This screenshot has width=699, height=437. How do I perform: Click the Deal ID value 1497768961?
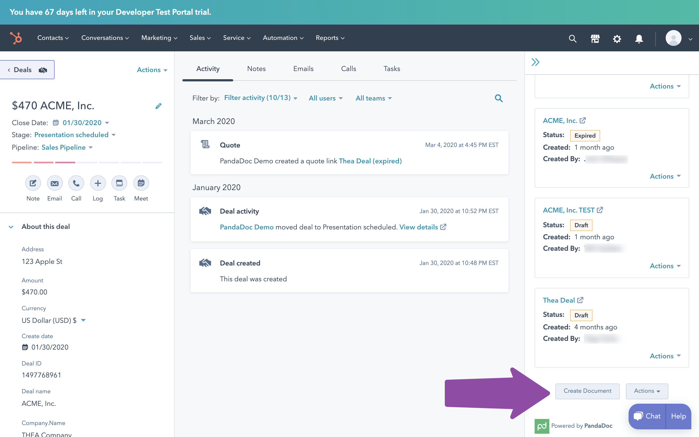(41, 375)
